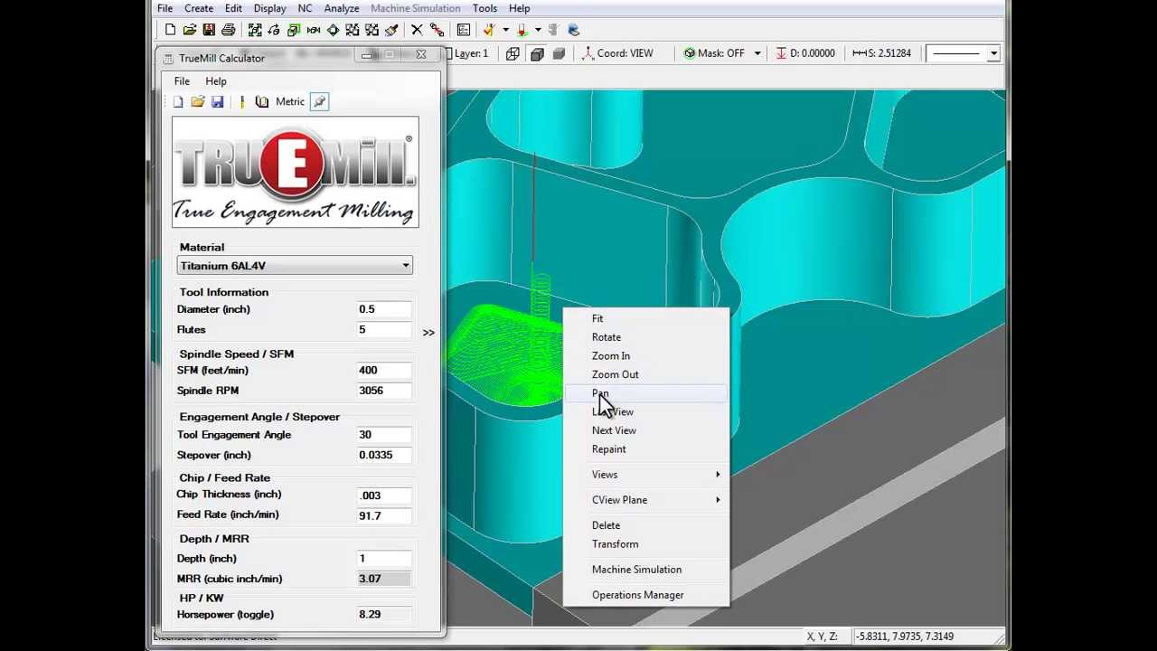Click the Print icon in main toolbar

click(229, 30)
